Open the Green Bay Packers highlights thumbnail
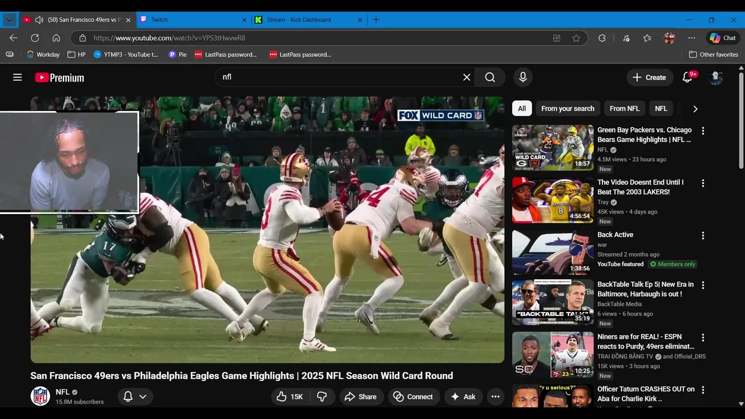Image resolution: width=745 pixels, height=419 pixels. [x=552, y=147]
